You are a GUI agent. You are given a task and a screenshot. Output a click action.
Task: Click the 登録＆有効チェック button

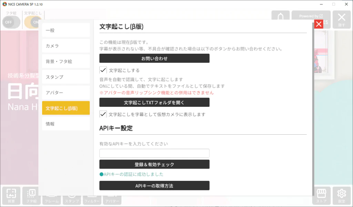coord(154,164)
